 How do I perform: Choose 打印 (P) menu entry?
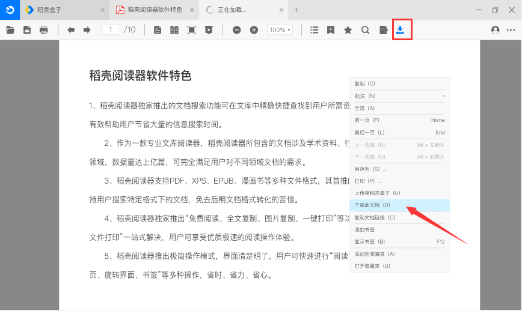coord(399,181)
